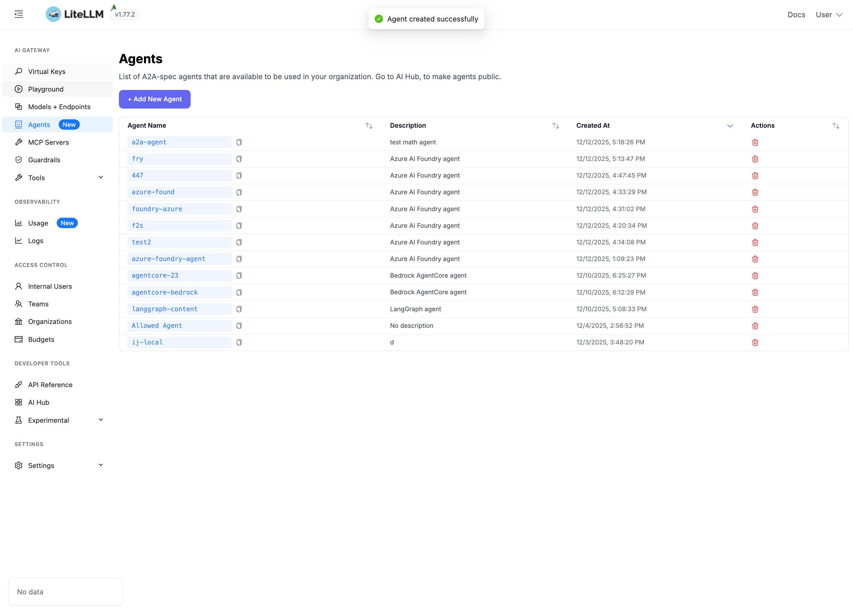
Task: Delete the ij-local agent
Action: point(755,343)
